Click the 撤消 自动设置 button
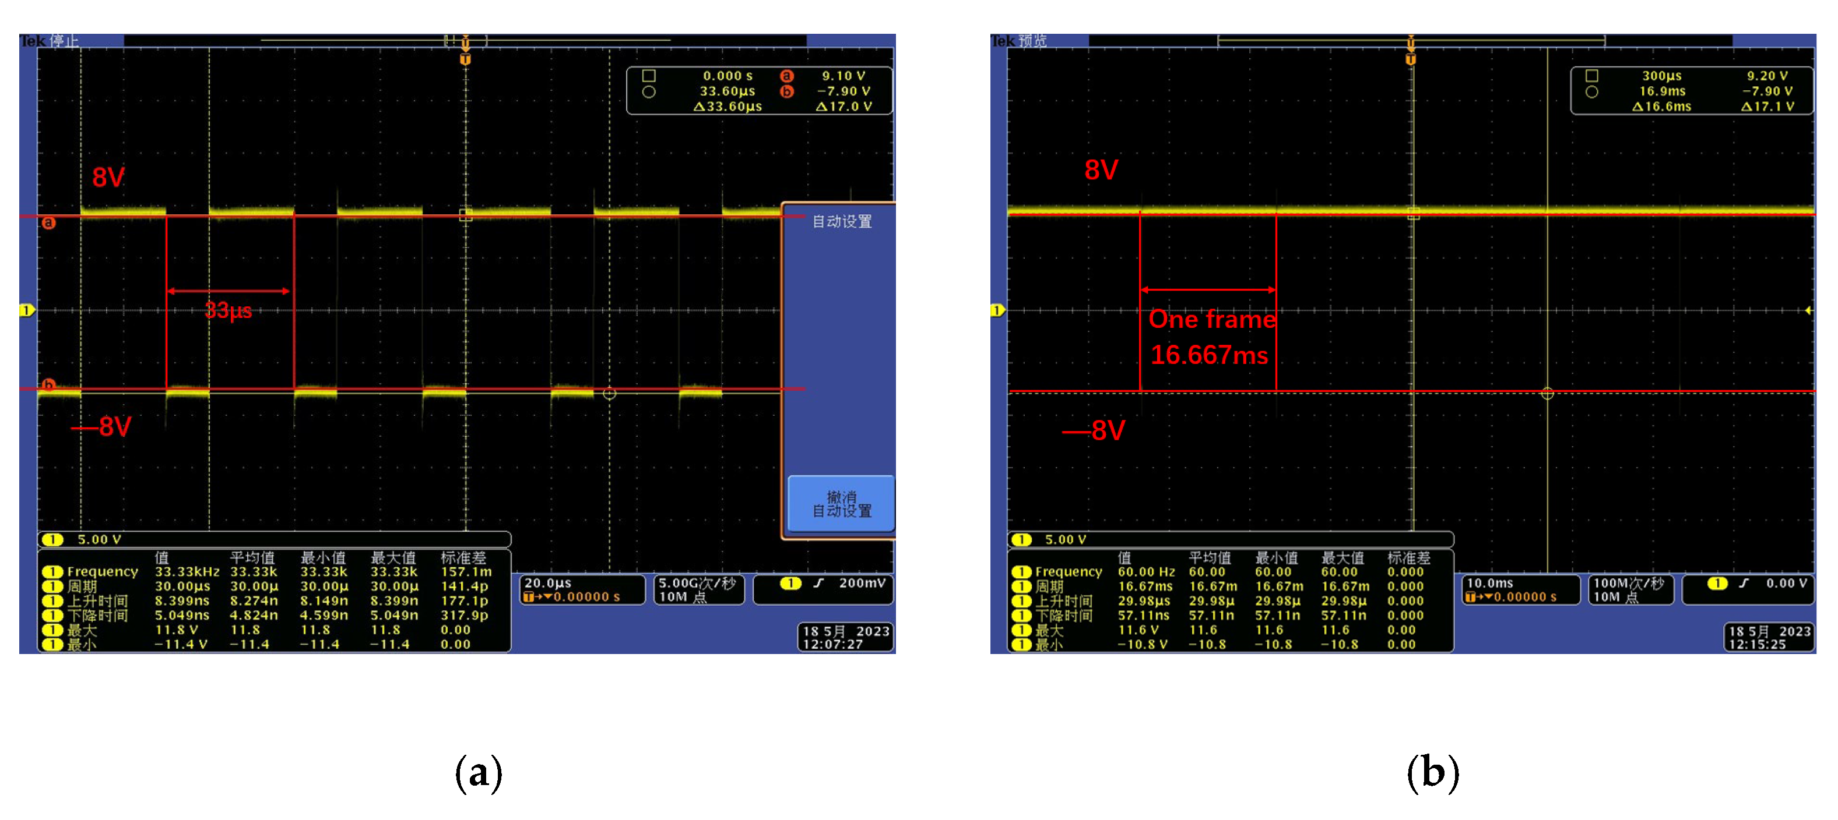Screen dimensions: 1838x820 841,503
